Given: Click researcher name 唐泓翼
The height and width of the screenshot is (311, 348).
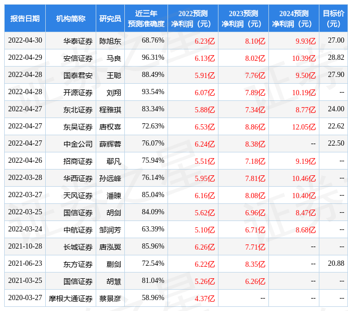Looking at the screenshot, I should coord(110,247).
